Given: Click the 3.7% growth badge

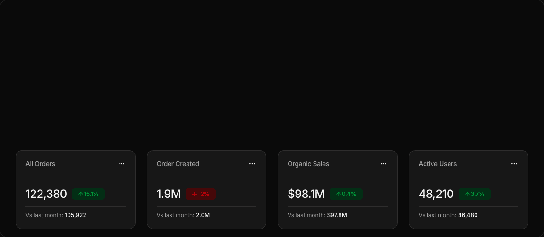Looking at the screenshot, I should 475,194.
